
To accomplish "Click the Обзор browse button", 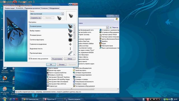I will tap(70, 59).
